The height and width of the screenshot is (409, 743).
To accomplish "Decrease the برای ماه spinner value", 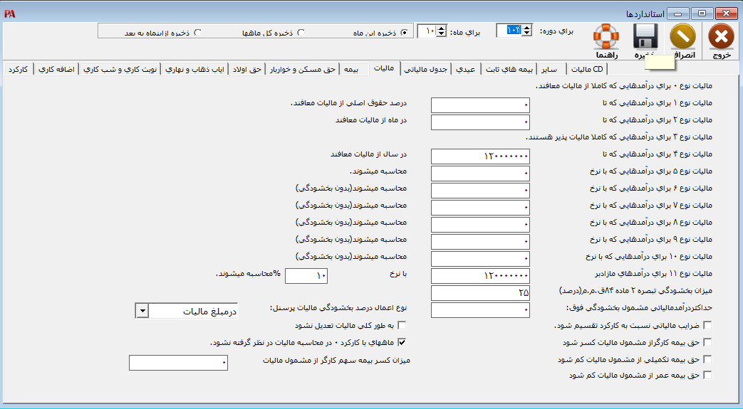I will pos(441,34).
